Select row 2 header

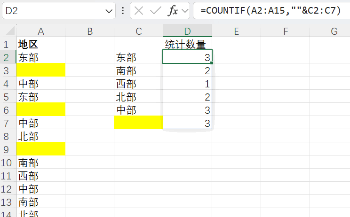pyautogui.click(x=8, y=58)
